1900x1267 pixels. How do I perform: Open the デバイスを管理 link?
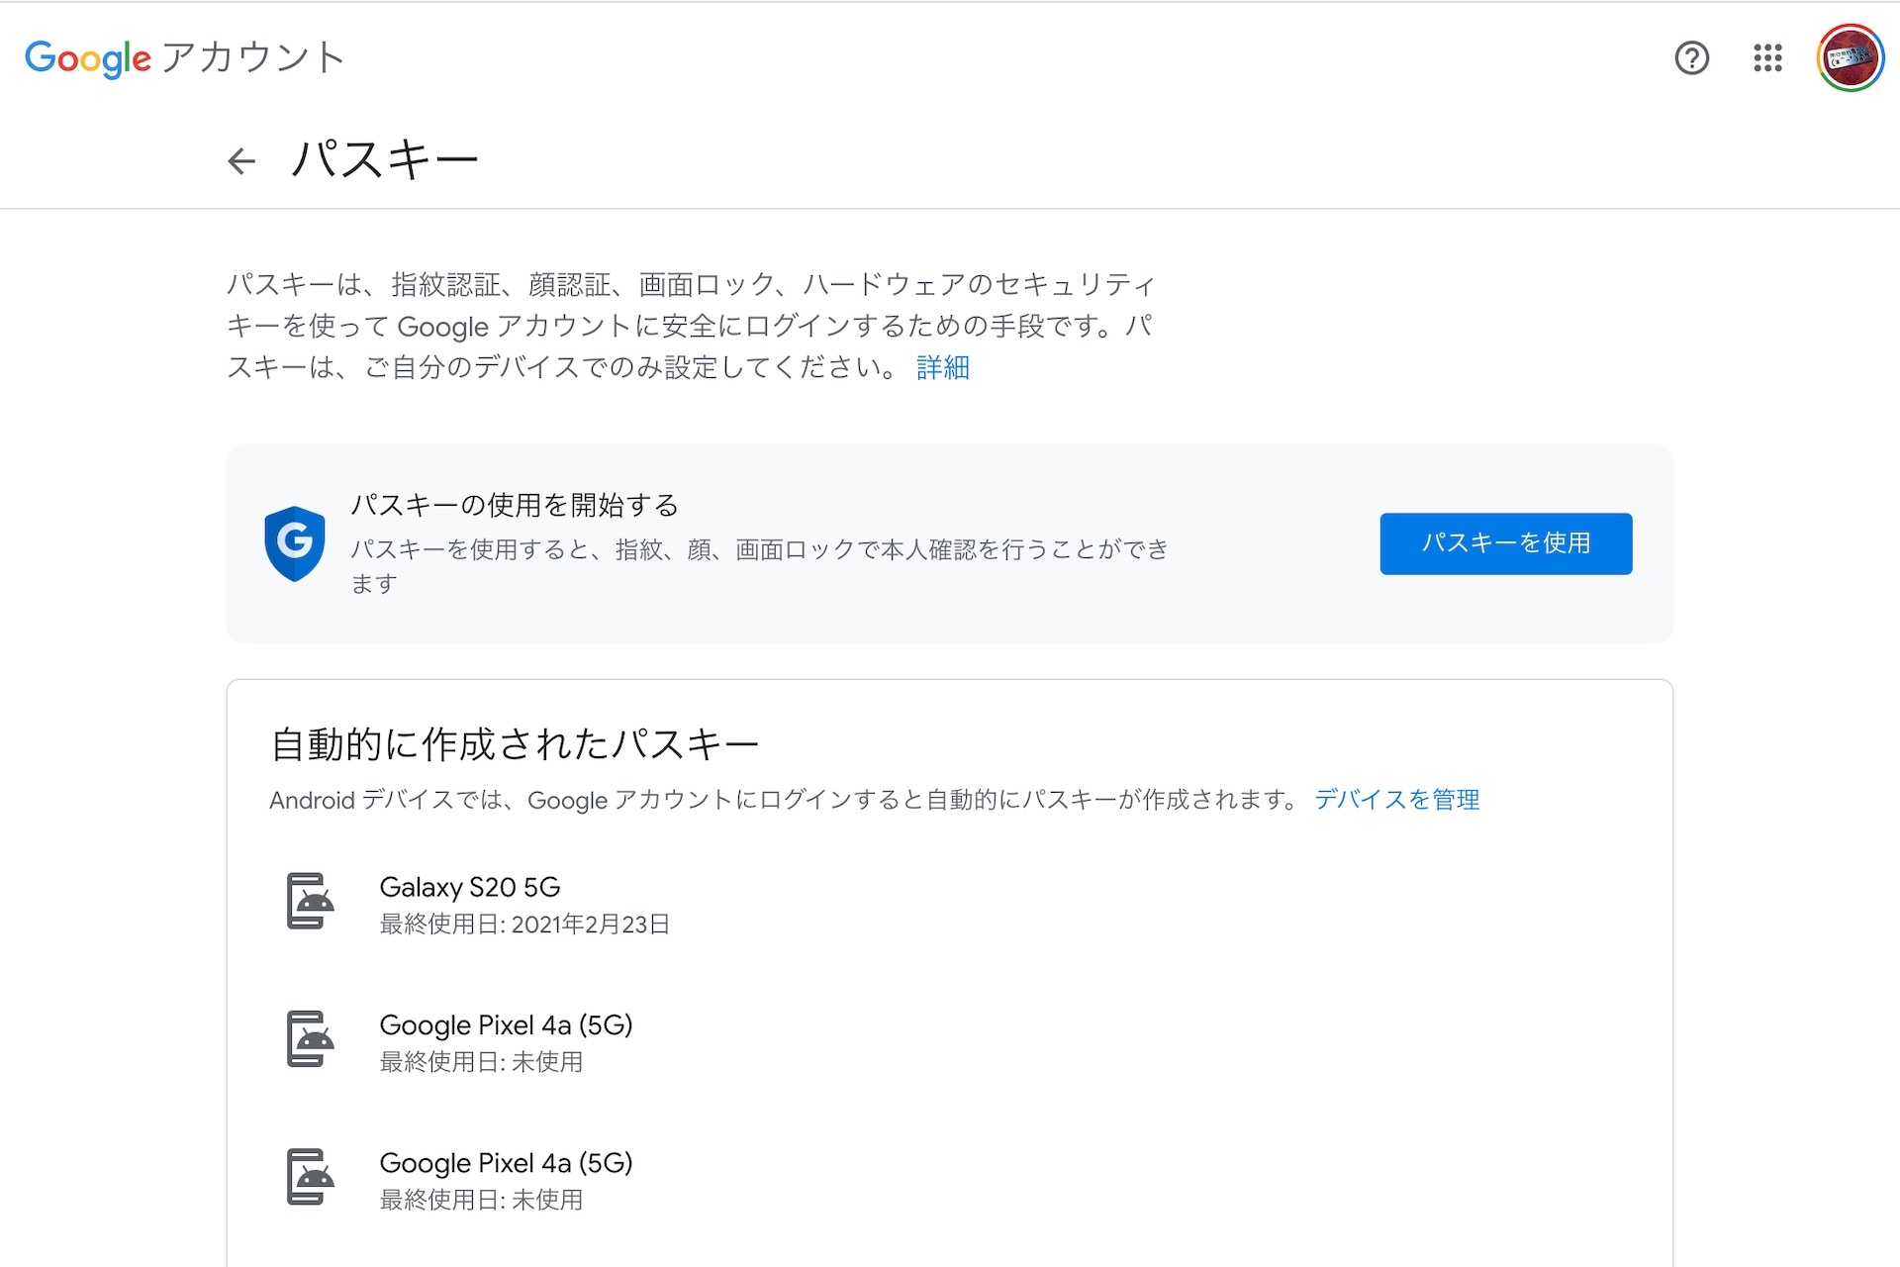coord(1397,800)
